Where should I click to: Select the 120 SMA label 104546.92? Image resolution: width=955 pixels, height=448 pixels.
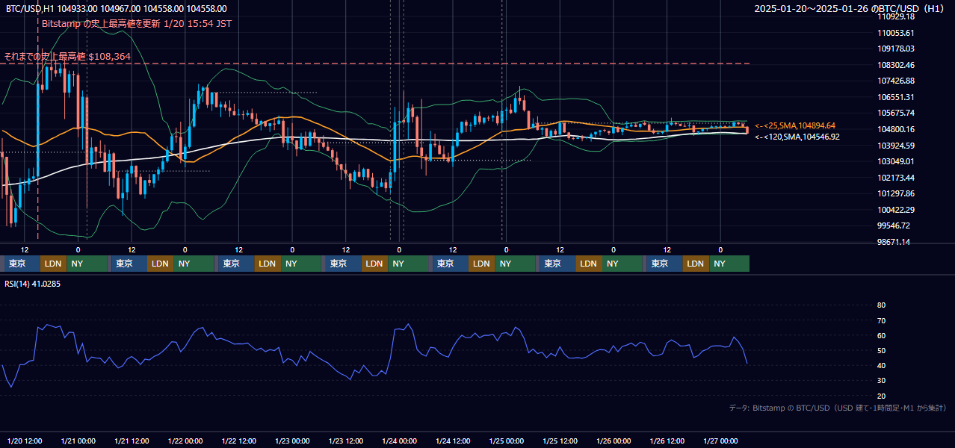tap(797, 137)
